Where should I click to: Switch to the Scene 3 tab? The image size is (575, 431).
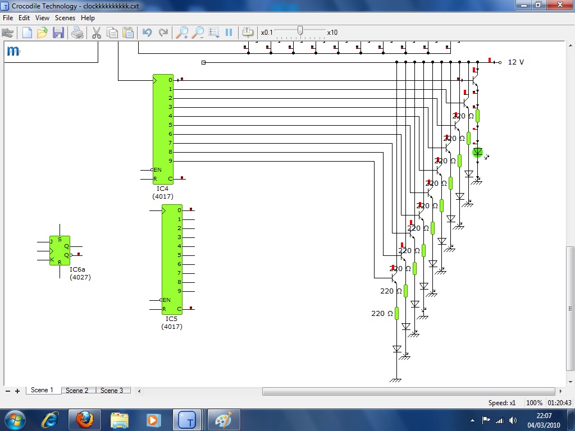pos(112,391)
